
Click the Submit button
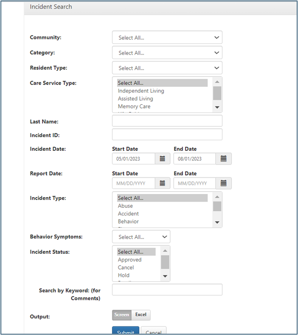[126, 331]
